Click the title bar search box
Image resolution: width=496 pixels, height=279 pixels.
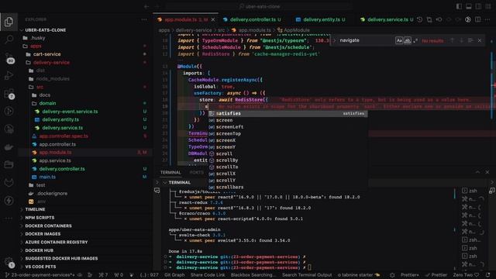click(258, 6)
